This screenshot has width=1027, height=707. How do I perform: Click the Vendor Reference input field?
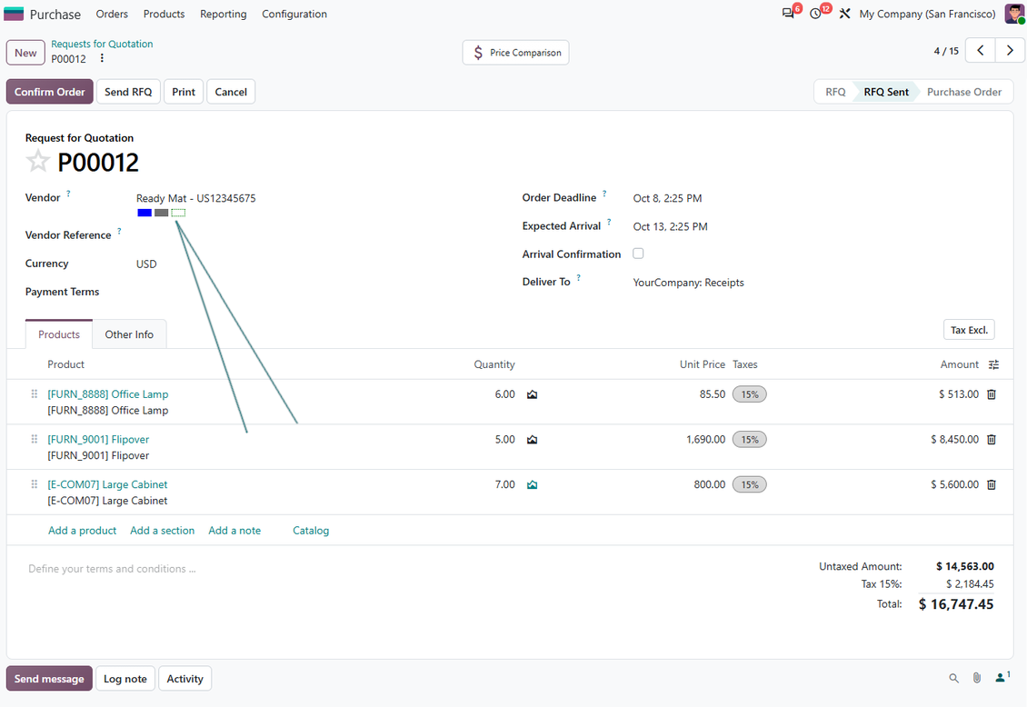click(315, 235)
